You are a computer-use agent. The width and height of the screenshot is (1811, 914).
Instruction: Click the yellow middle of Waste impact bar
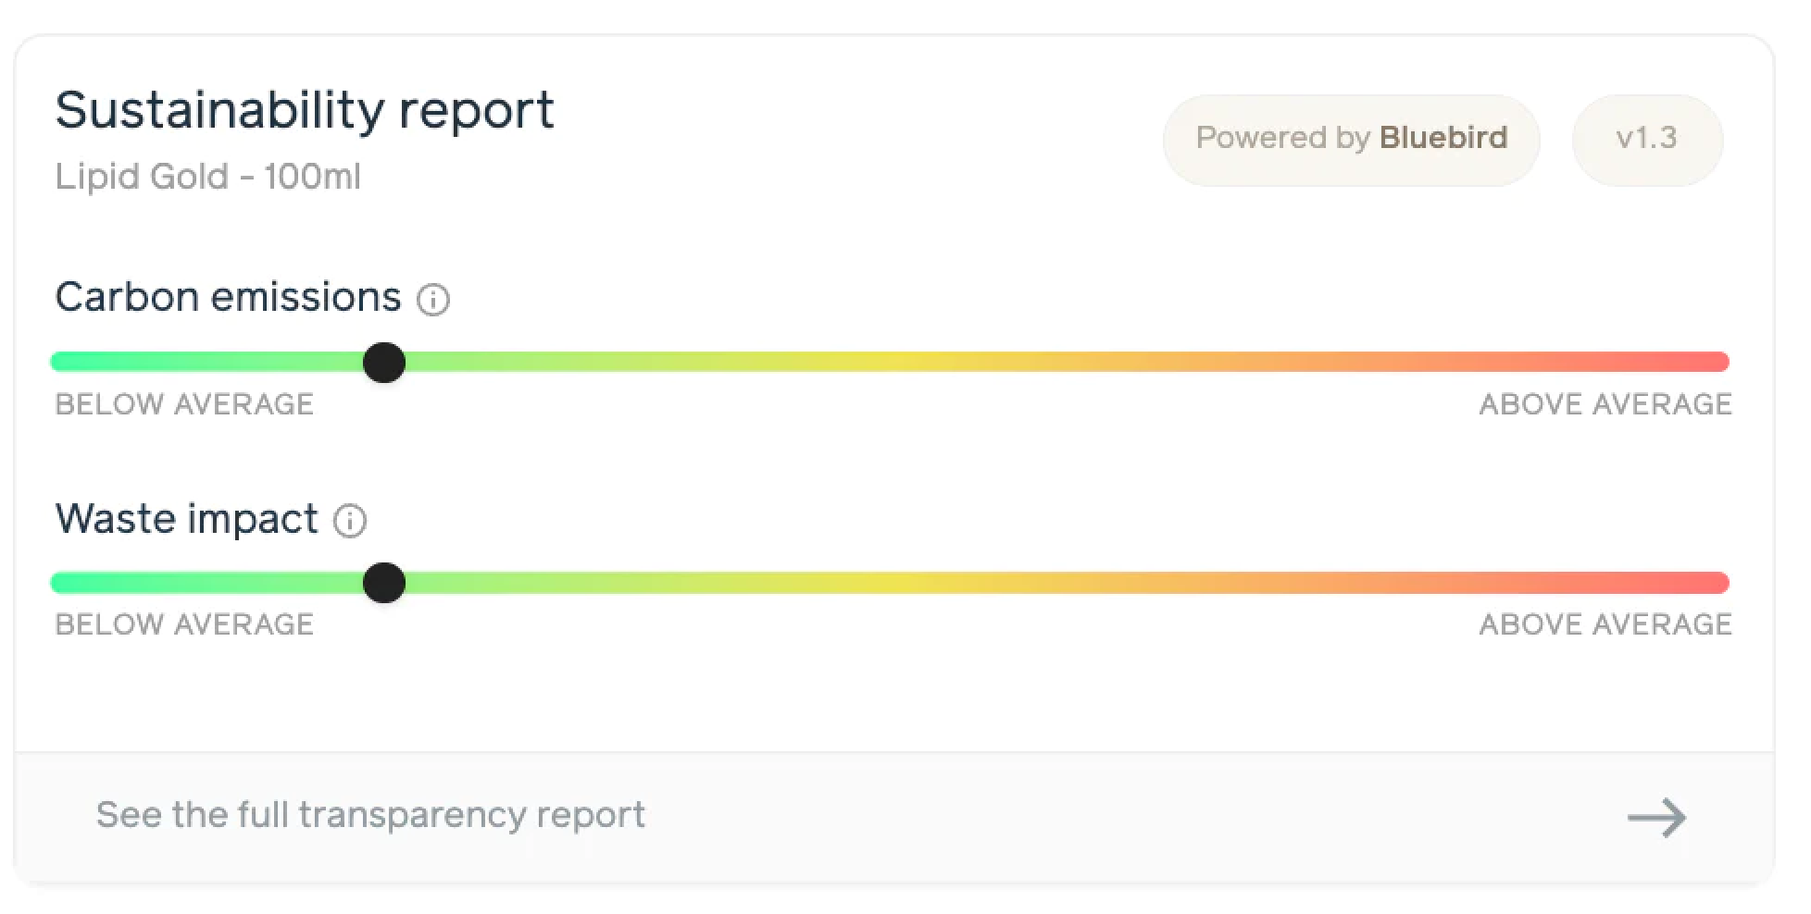coord(903,583)
